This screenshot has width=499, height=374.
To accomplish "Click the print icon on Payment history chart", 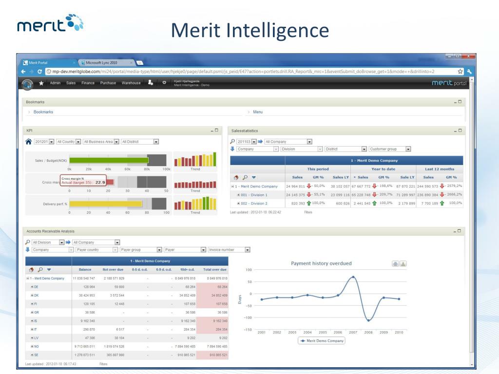I will [x=395, y=263].
